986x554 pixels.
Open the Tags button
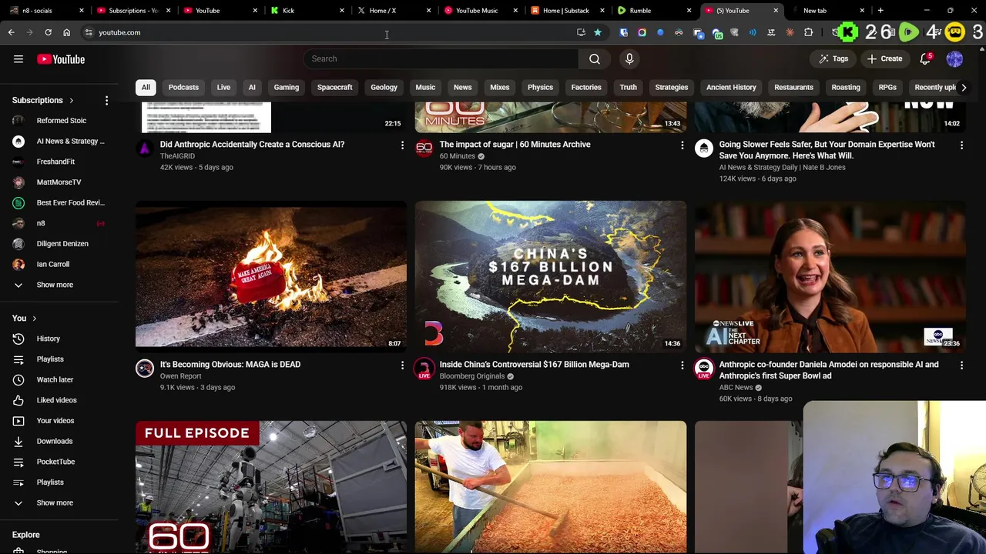(x=833, y=59)
